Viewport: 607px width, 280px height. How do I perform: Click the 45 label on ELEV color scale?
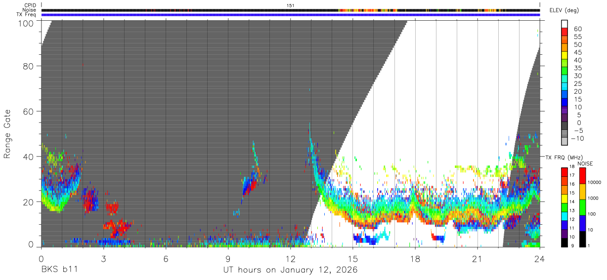tap(577, 52)
